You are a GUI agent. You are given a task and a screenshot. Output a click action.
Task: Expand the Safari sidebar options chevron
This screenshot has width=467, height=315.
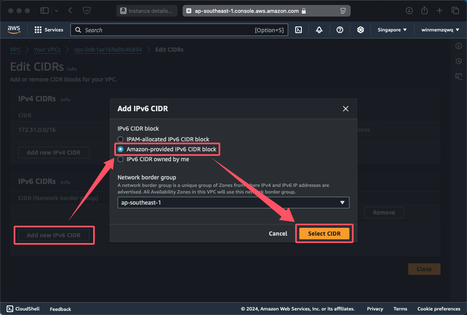coord(57,11)
